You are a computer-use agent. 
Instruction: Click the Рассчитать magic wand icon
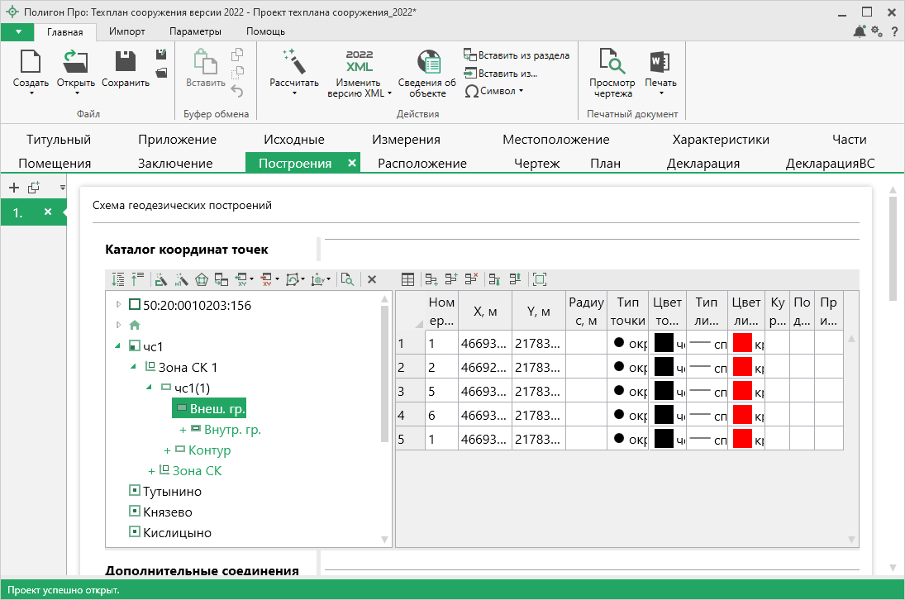pos(293,62)
